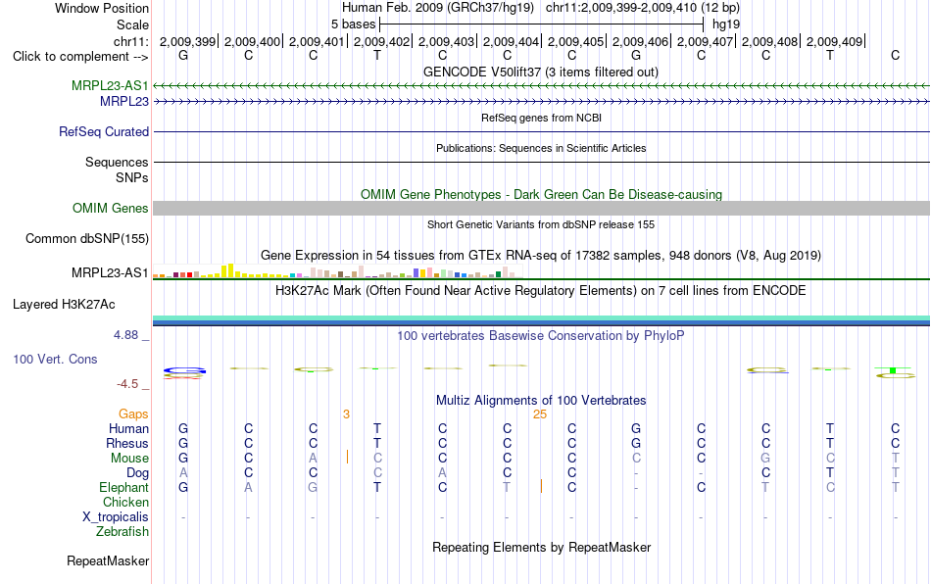This screenshot has height=584, width=931.
Task: Open GENCODE V50lift37 track title
Action: click(x=540, y=73)
